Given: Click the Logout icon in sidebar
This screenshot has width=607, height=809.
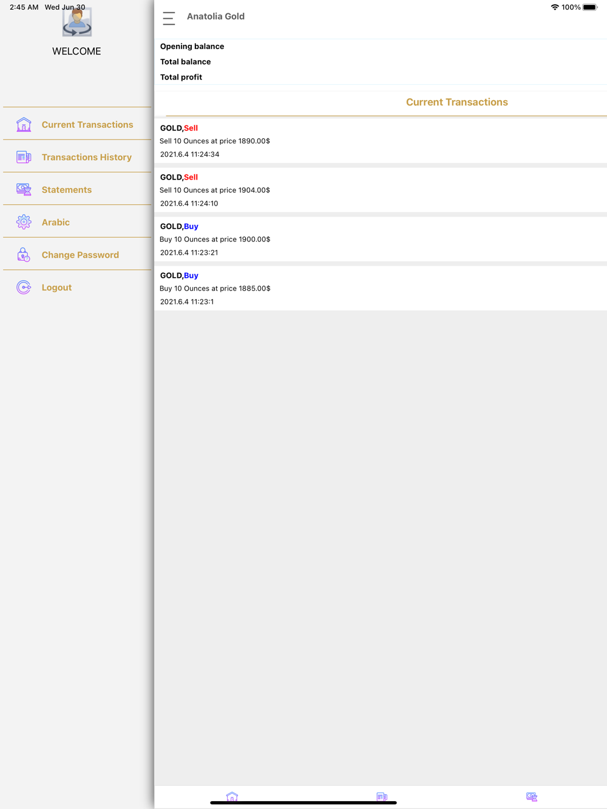Looking at the screenshot, I should 24,287.
